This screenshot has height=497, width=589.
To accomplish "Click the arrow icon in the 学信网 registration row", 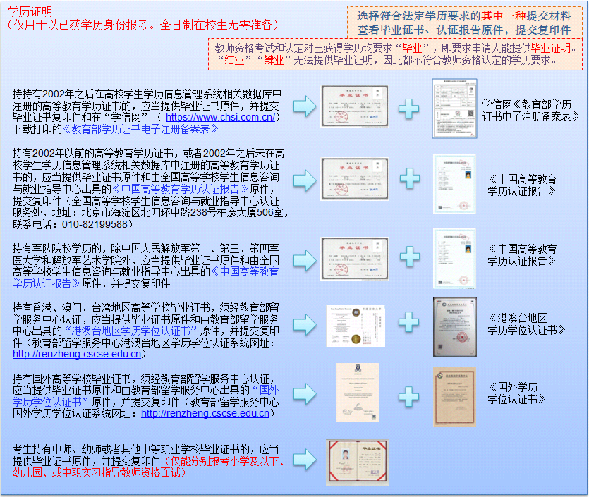I will pyautogui.click(x=305, y=108).
